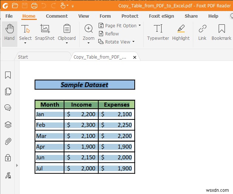This screenshot has width=233, height=194.
Task: Select the Typewriter tool
Action: click(x=158, y=32)
